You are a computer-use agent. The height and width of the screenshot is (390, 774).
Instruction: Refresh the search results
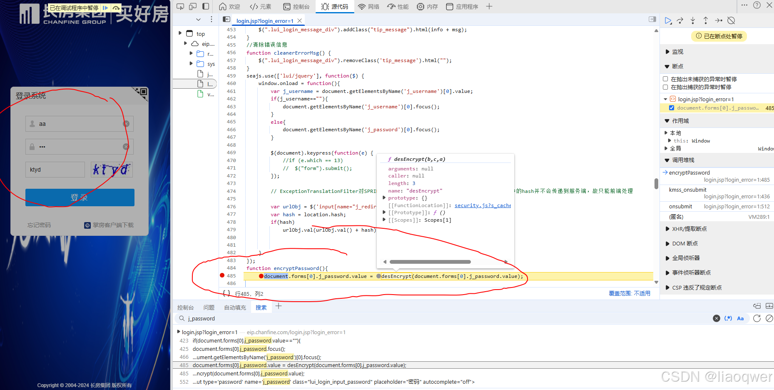point(757,318)
